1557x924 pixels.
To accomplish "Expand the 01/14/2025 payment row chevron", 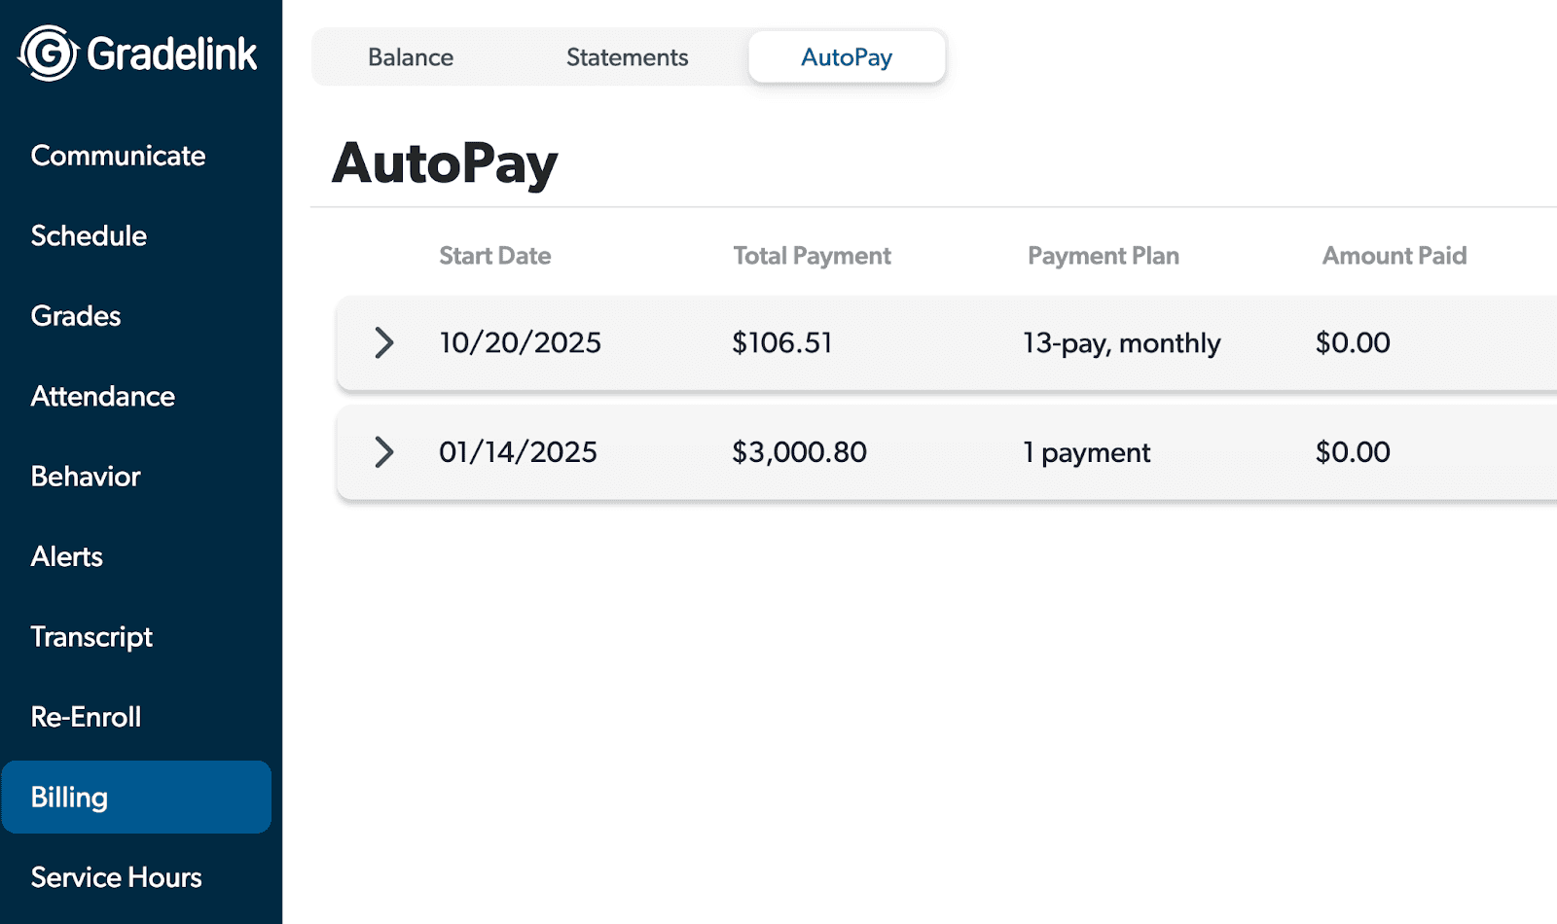I will coord(384,452).
